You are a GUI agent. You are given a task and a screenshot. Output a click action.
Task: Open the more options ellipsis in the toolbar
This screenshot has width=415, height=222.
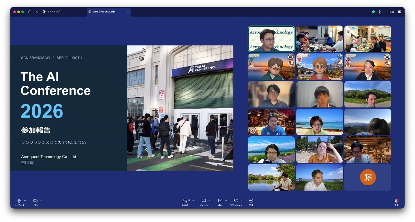[251, 201]
